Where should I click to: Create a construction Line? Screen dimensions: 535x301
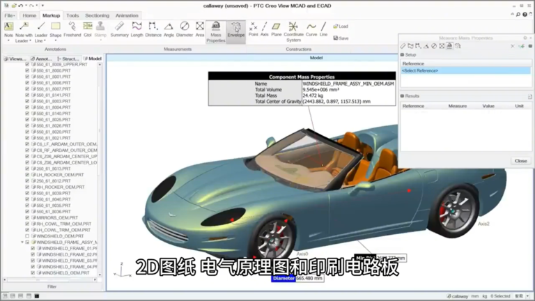(323, 29)
